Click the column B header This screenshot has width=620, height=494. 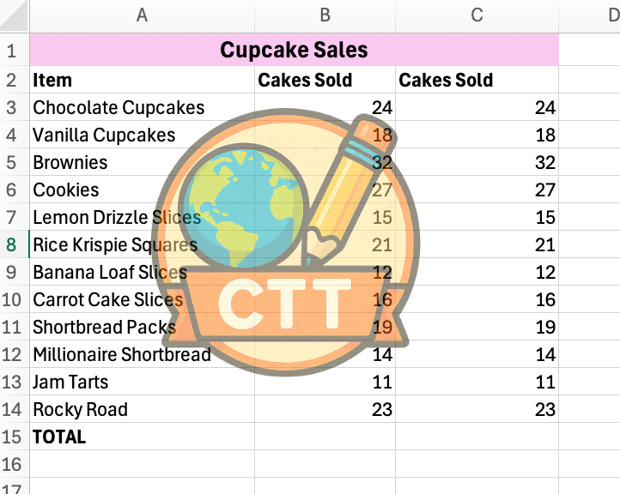(325, 15)
